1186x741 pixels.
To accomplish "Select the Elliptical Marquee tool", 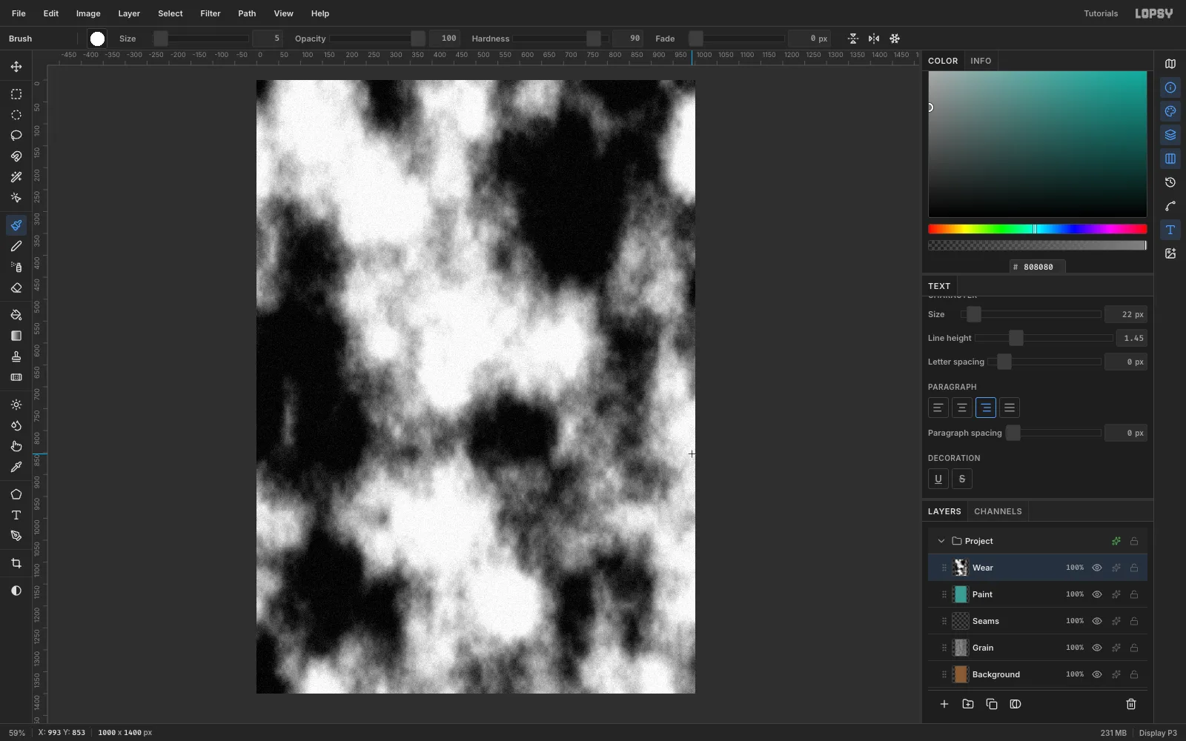I will click(16, 115).
